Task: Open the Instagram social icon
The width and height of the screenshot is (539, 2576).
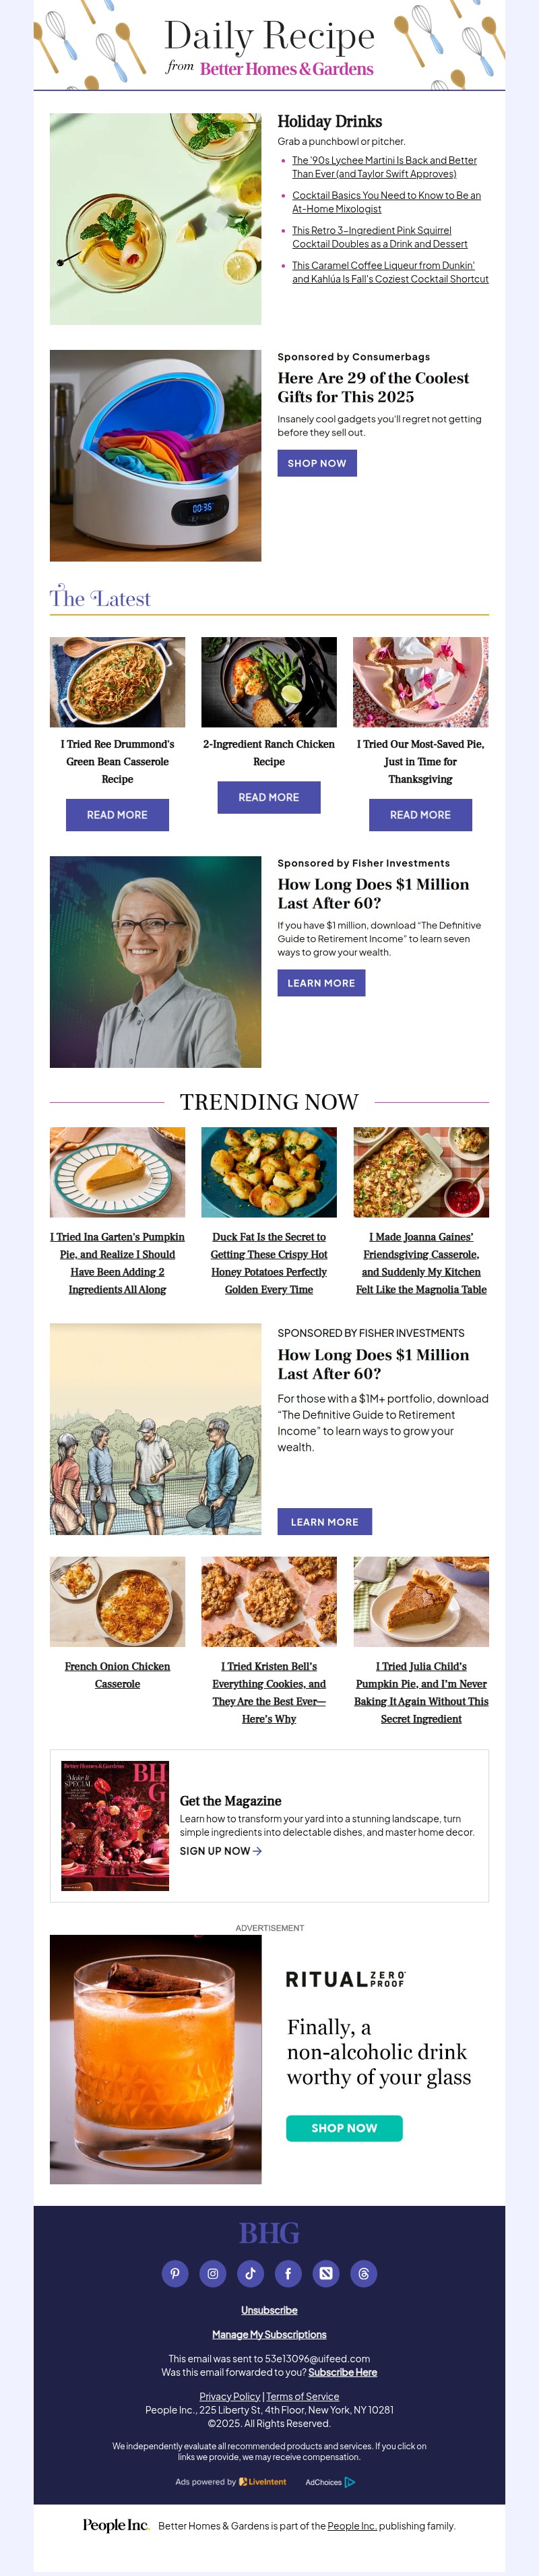Action: pos(213,2273)
